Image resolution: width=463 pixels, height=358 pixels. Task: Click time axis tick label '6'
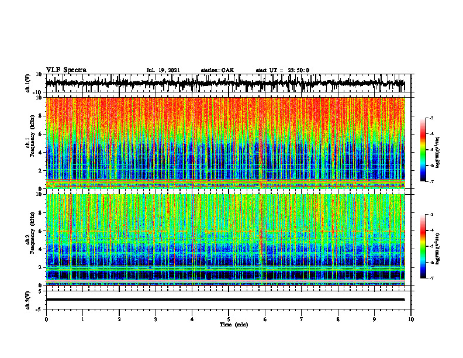point(265,319)
